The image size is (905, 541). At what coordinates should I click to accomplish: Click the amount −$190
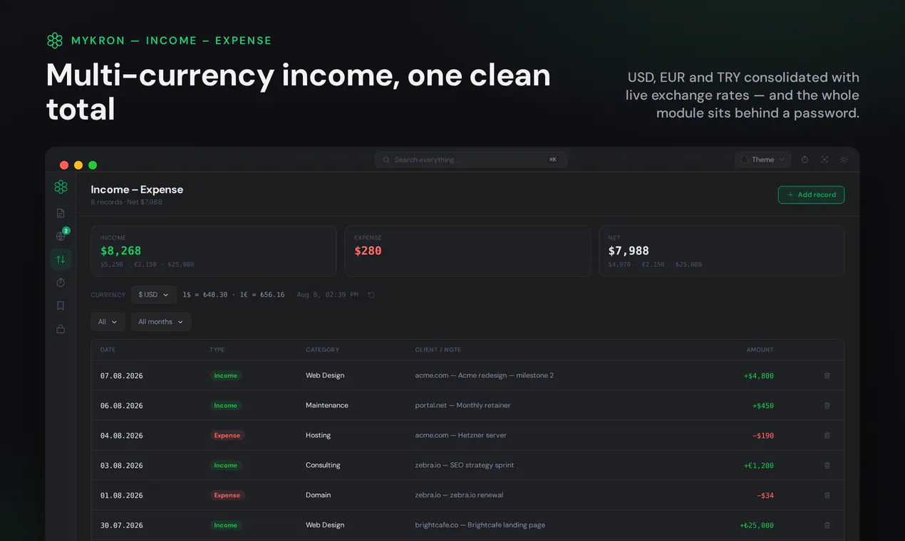[763, 436]
